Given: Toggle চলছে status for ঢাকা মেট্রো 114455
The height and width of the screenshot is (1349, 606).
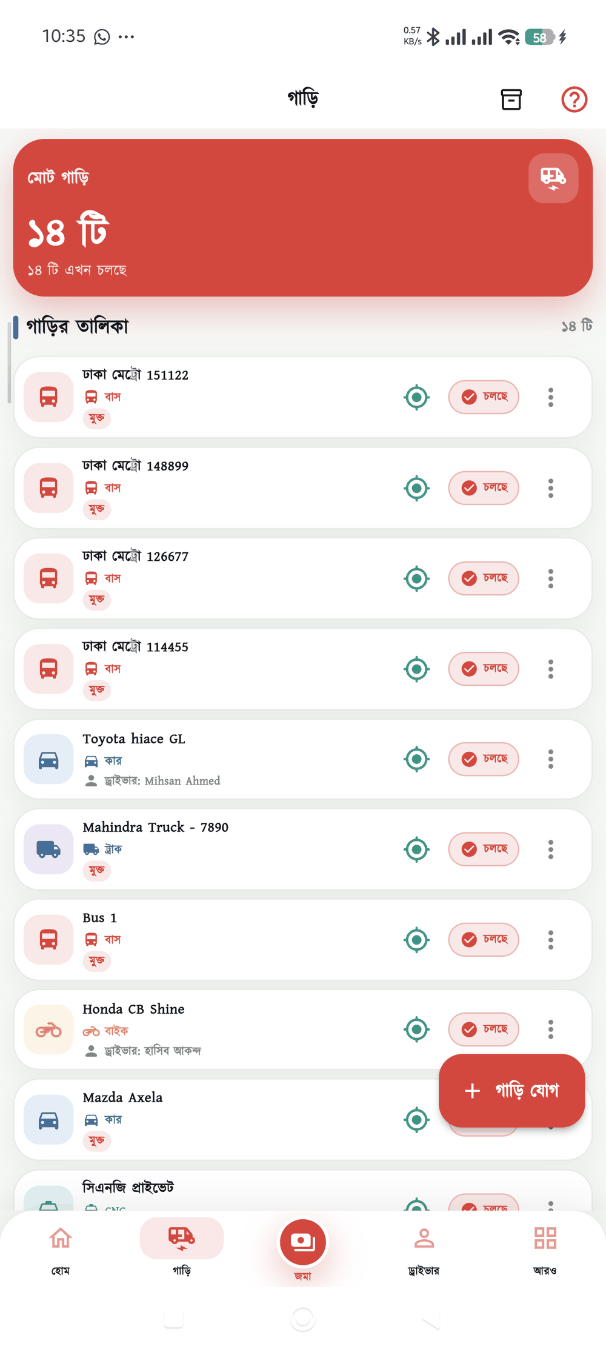Looking at the screenshot, I should (484, 669).
